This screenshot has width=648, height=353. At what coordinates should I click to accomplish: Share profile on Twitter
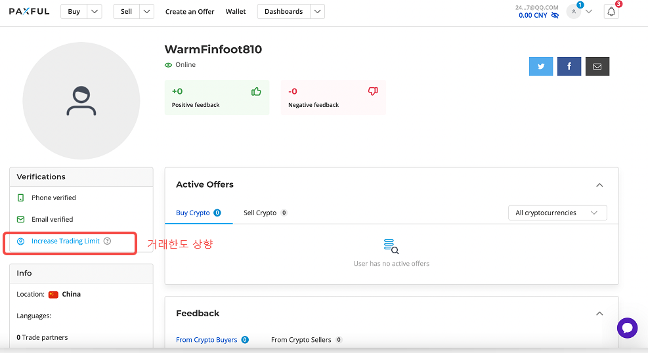tap(541, 66)
